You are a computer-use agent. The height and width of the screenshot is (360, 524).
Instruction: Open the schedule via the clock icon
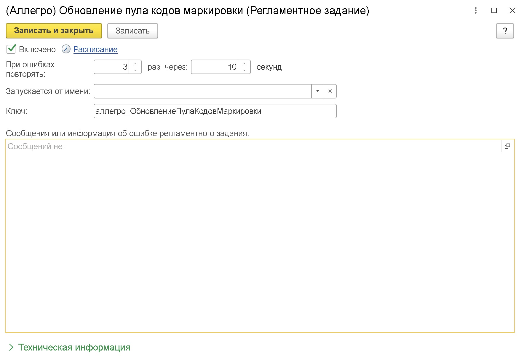(x=66, y=50)
